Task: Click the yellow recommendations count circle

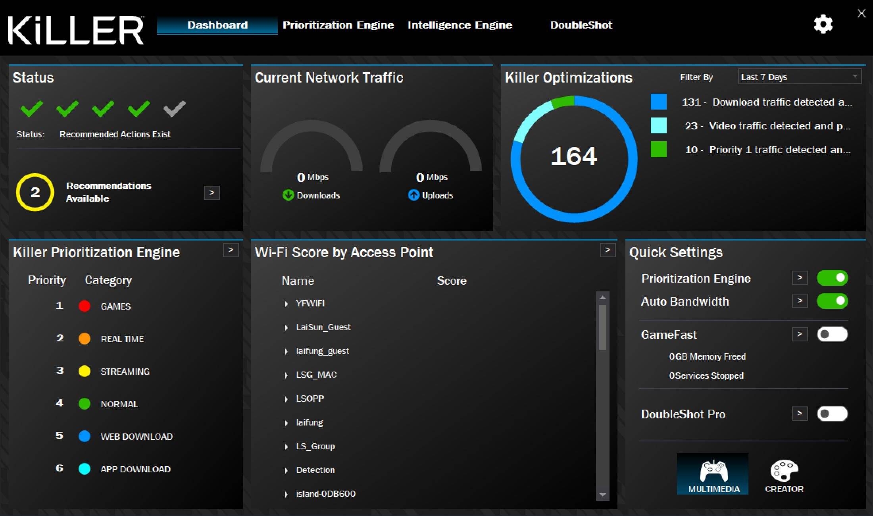Action: coord(35,192)
